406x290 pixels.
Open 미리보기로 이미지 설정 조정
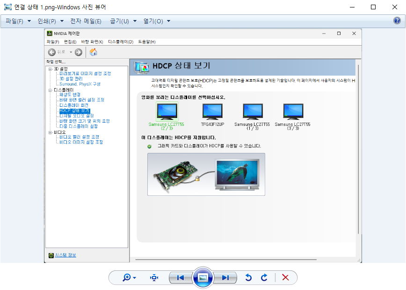coord(85,74)
